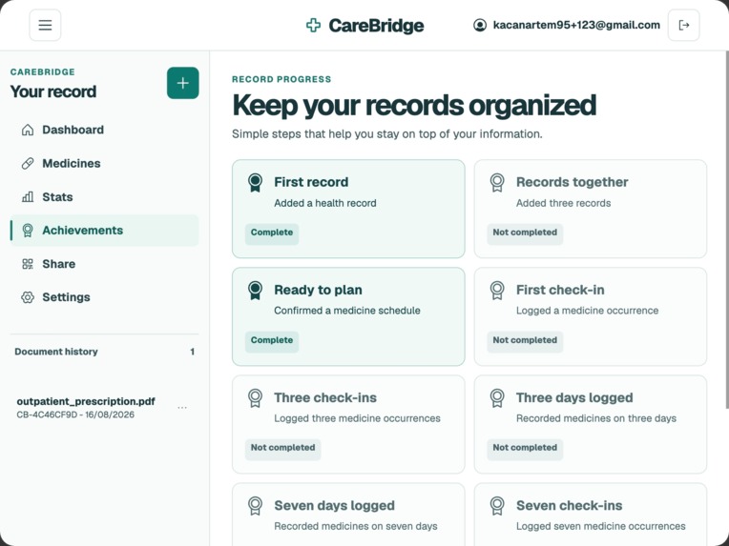Click the Ready to plan badge icon
The image size is (729, 546).
pyautogui.click(x=255, y=291)
